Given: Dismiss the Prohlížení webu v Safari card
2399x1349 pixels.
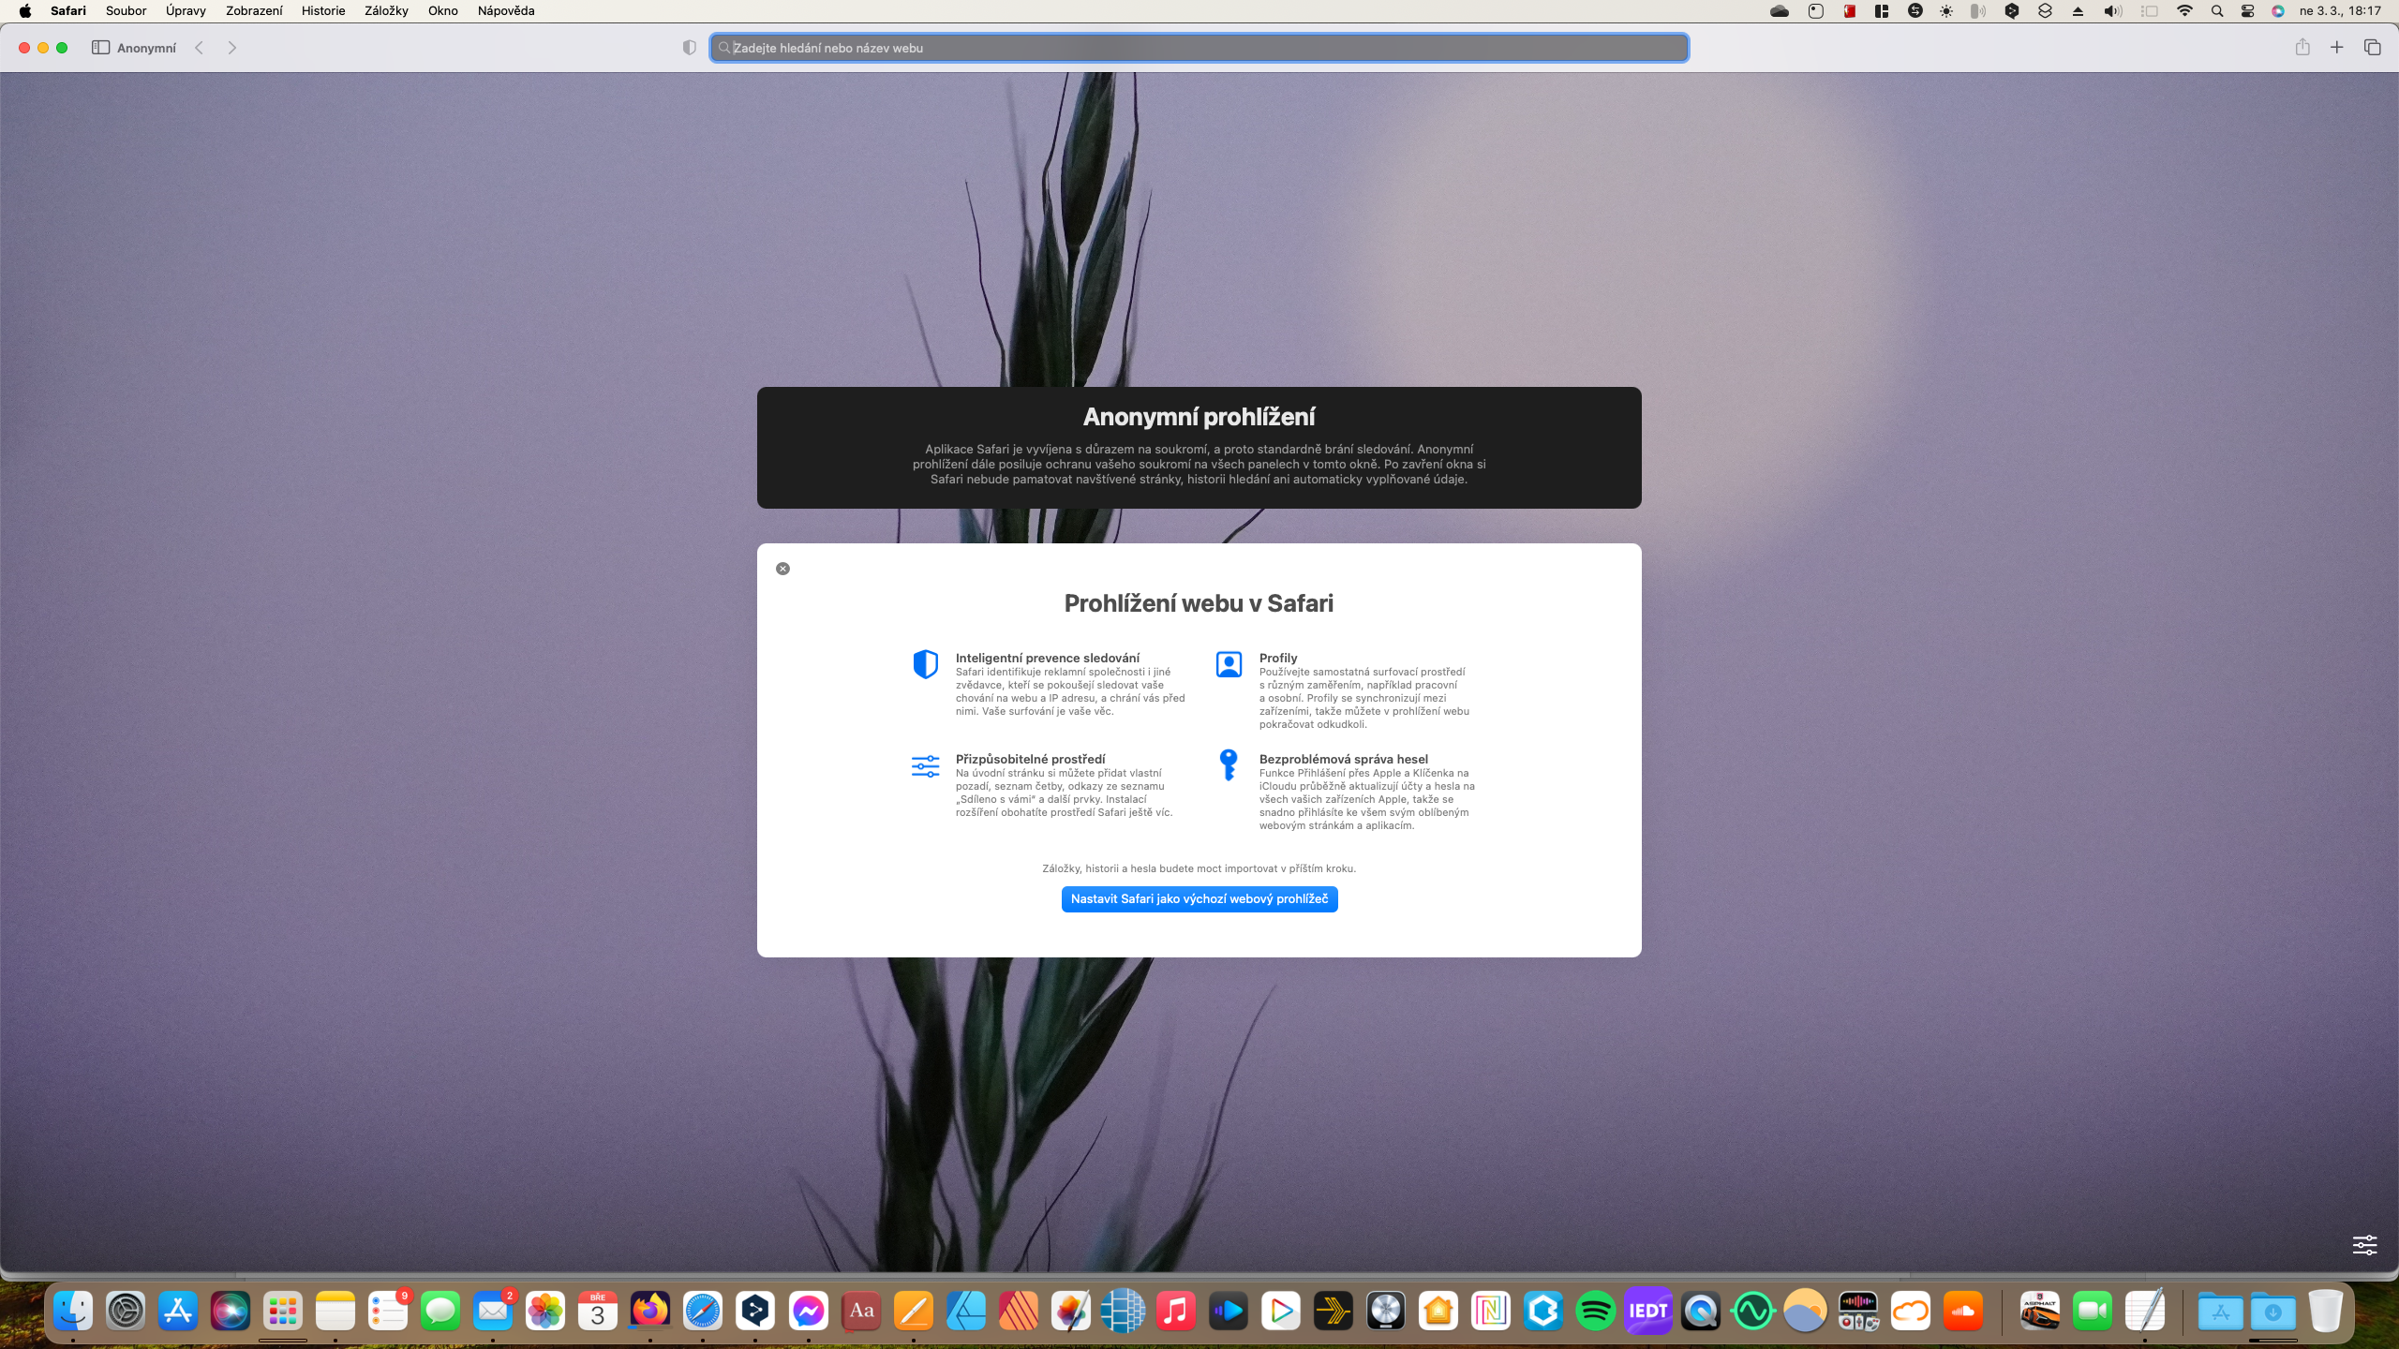Looking at the screenshot, I should [x=782, y=569].
